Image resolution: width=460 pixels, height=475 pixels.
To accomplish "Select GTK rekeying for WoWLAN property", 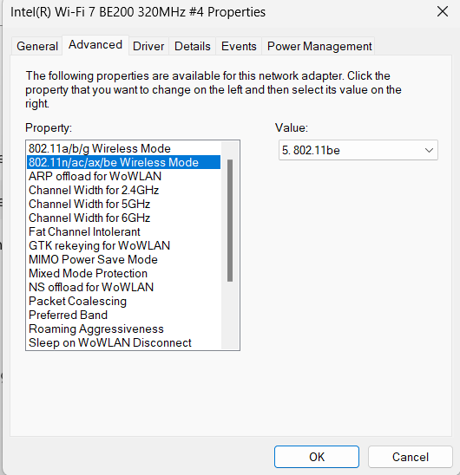I will tap(123, 245).
